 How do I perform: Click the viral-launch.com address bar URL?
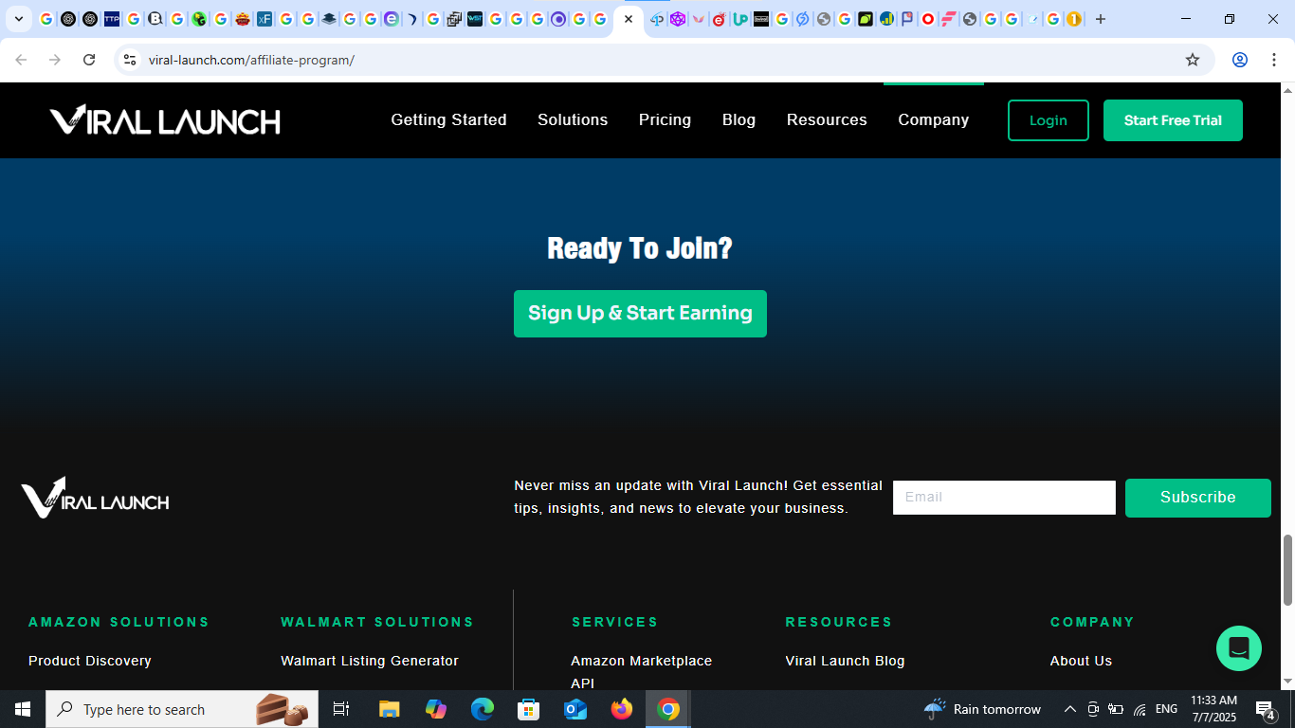point(251,60)
